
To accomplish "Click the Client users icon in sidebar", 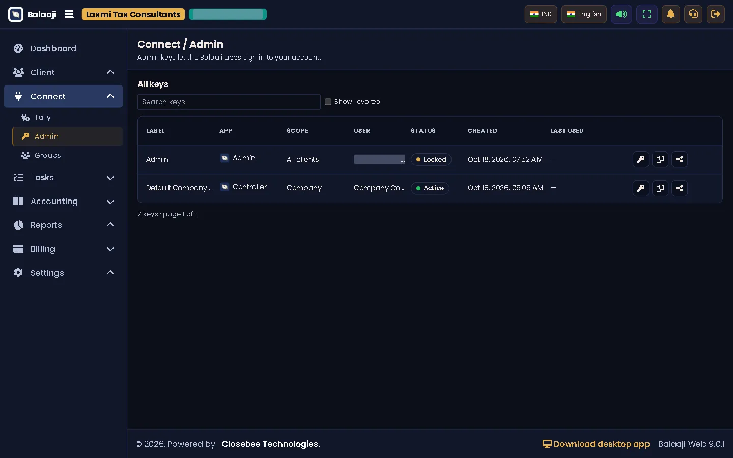I will pyautogui.click(x=18, y=72).
